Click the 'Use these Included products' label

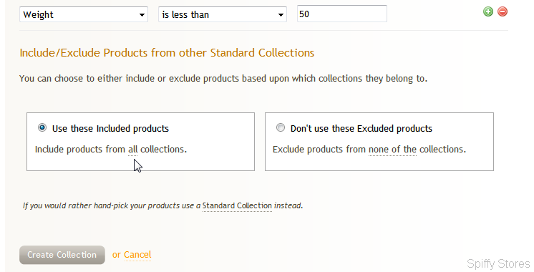point(110,128)
